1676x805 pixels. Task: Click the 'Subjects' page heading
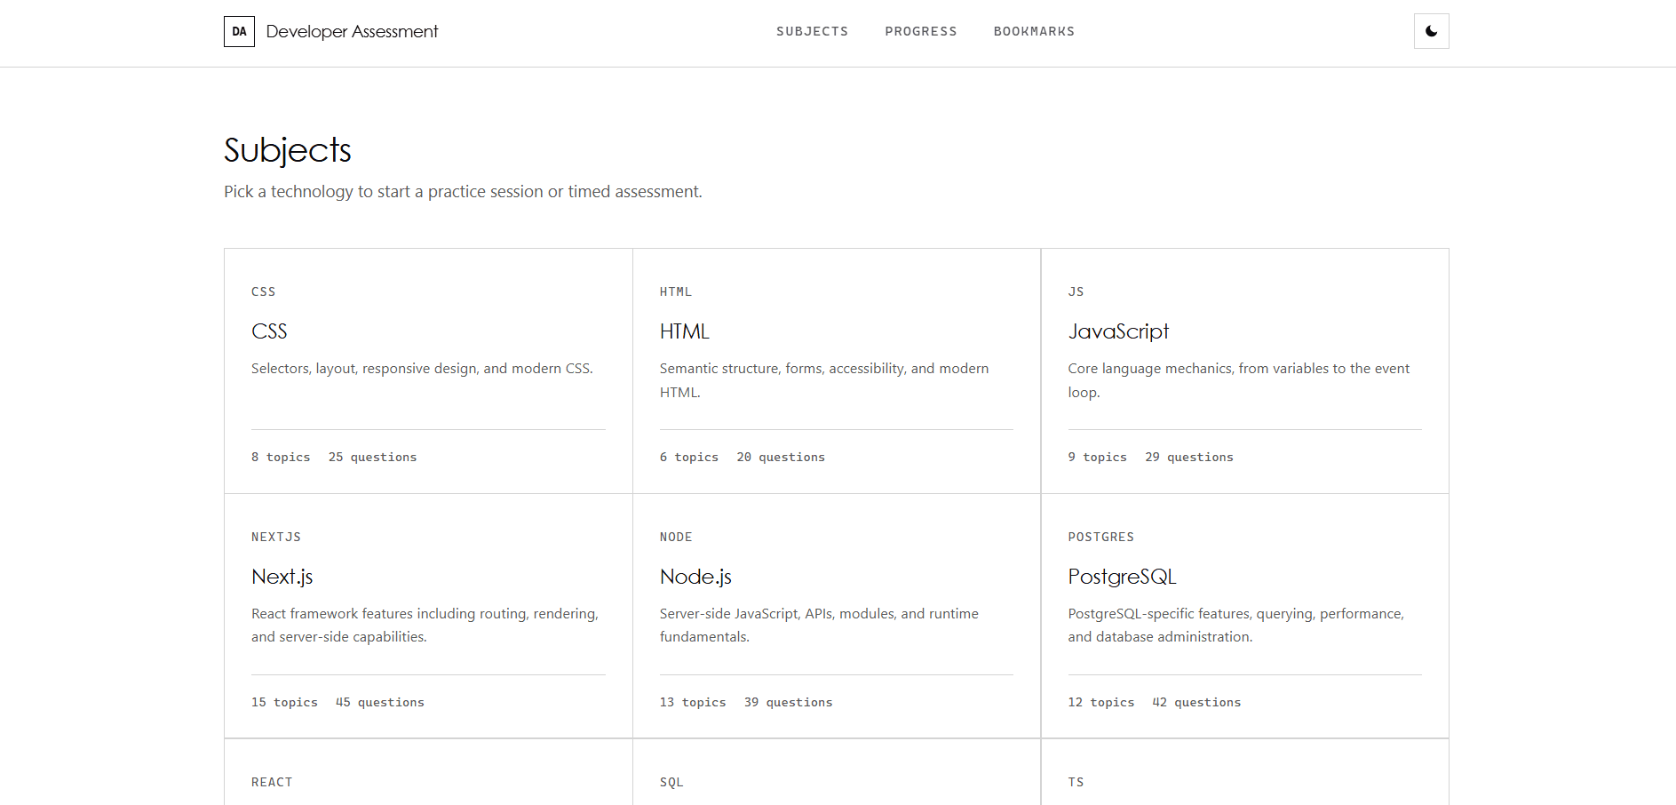[288, 150]
